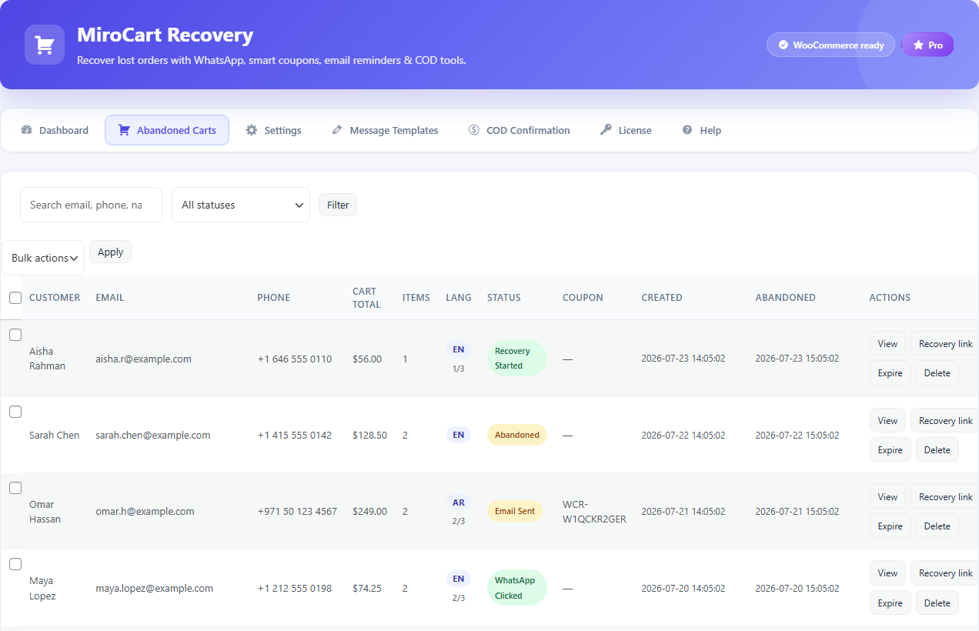Viewport: 979px width, 631px height.
Task: Click the $74.25 cart total
Action: tap(367, 588)
